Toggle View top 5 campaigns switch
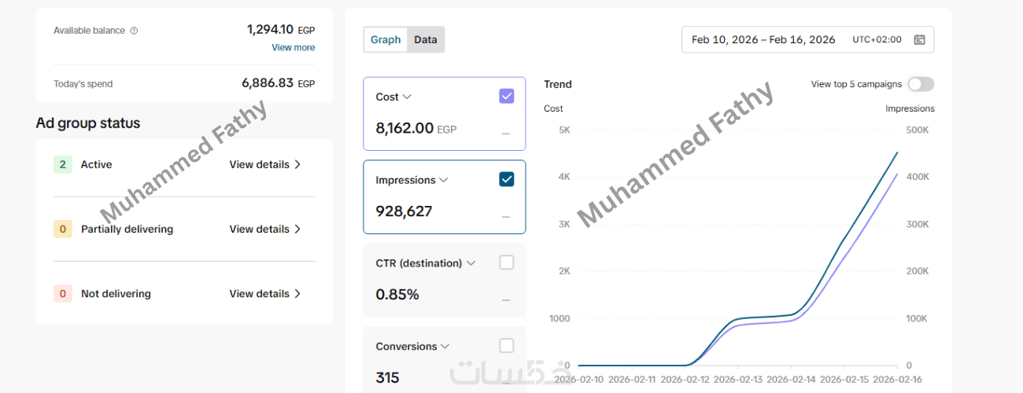Screen dimensions: 1023x393 920,84
